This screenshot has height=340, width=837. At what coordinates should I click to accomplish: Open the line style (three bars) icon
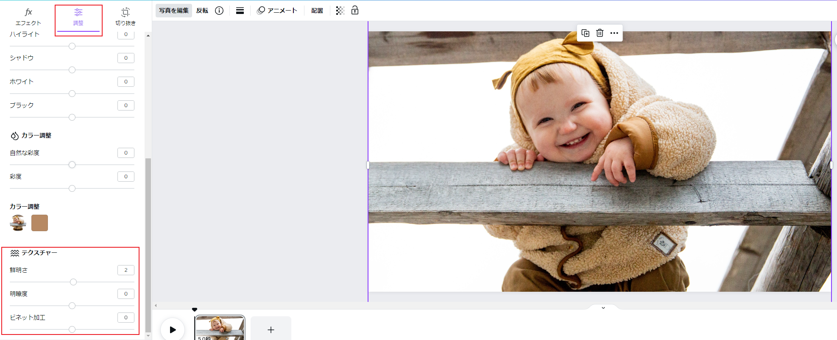240,11
